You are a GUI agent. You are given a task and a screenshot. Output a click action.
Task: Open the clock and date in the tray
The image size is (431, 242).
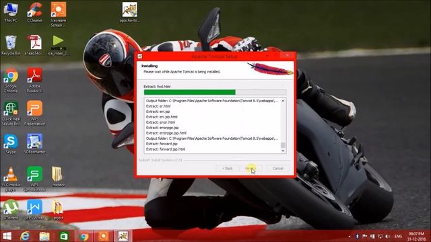click(x=416, y=236)
